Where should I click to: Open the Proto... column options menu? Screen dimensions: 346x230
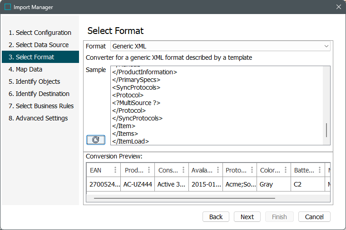click(251, 170)
